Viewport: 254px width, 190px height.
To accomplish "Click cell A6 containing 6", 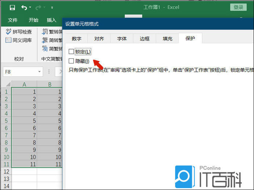I will coord(24,128).
